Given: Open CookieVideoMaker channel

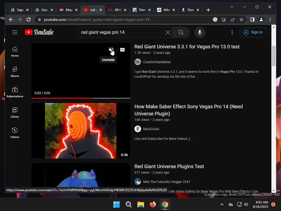Looking at the screenshot, I should (157, 62).
